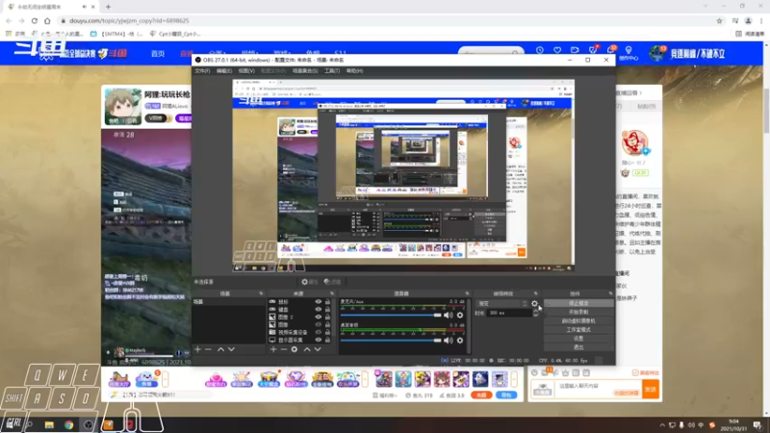The image size is (770, 433).
Task: Toggle lock on the first source row
Action: [x=327, y=302]
